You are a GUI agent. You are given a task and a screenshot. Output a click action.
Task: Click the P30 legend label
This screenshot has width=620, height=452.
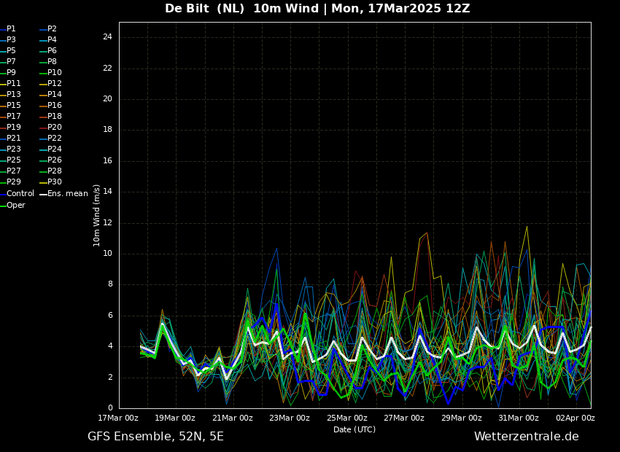[54, 182]
